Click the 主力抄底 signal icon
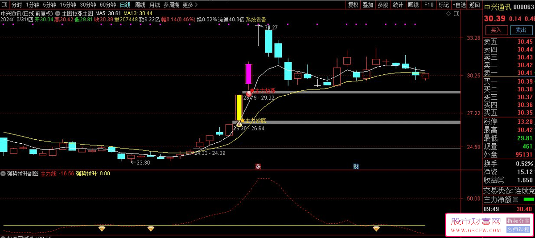The width and height of the screenshot is (535, 238). [239, 124]
